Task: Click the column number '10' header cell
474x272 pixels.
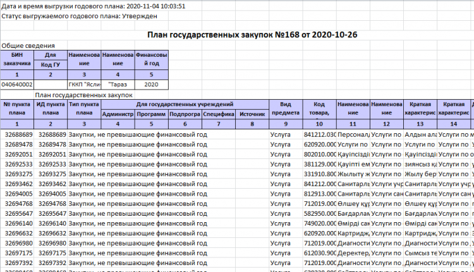Action: pos(319,124)
